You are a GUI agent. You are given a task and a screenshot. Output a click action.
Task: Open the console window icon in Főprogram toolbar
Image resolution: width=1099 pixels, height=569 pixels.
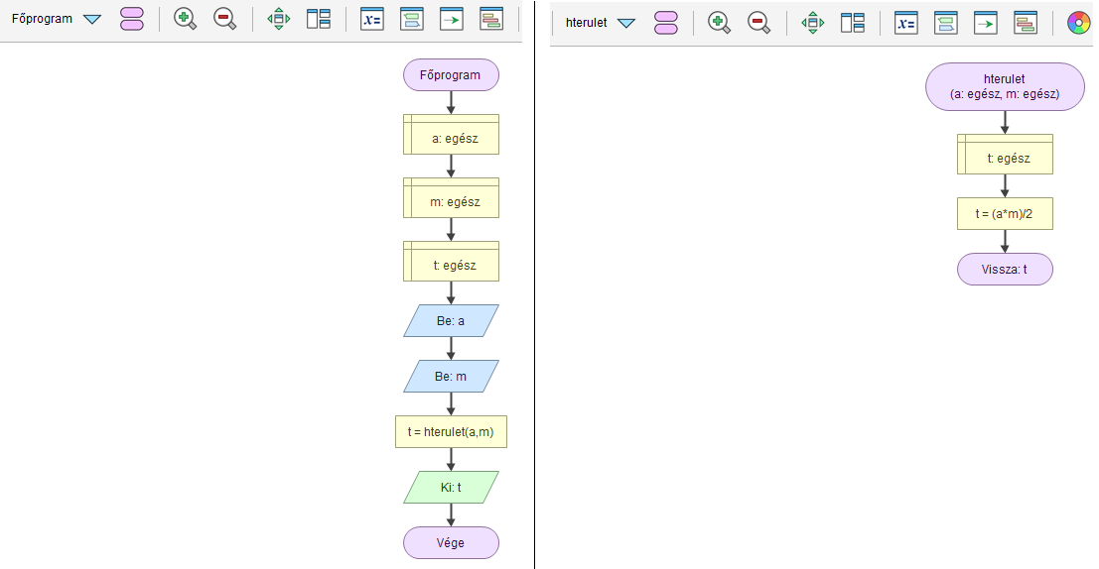coord(451,19)
